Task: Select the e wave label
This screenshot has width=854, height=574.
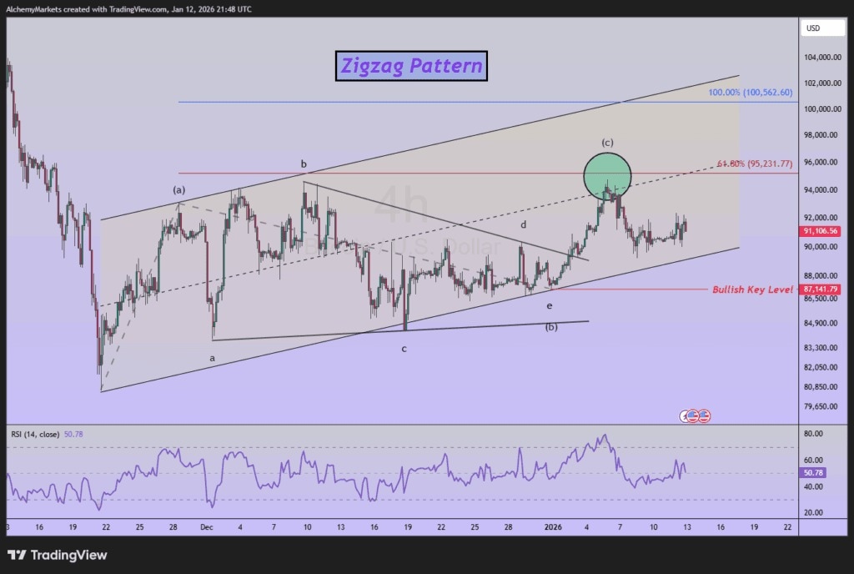Action: coord(550,306)
